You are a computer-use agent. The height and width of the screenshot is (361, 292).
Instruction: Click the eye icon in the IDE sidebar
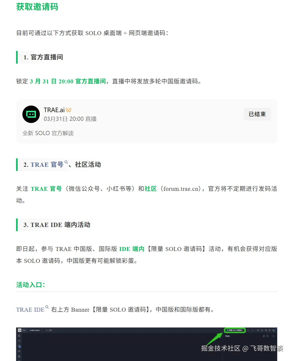pos(19,351)
